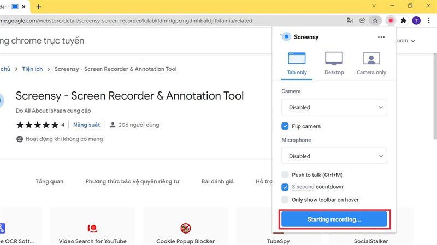This screenshot has width=437, height=245.
Task: Open the Screensy extension icon in toolbar
Action: (x=391, y=20)
